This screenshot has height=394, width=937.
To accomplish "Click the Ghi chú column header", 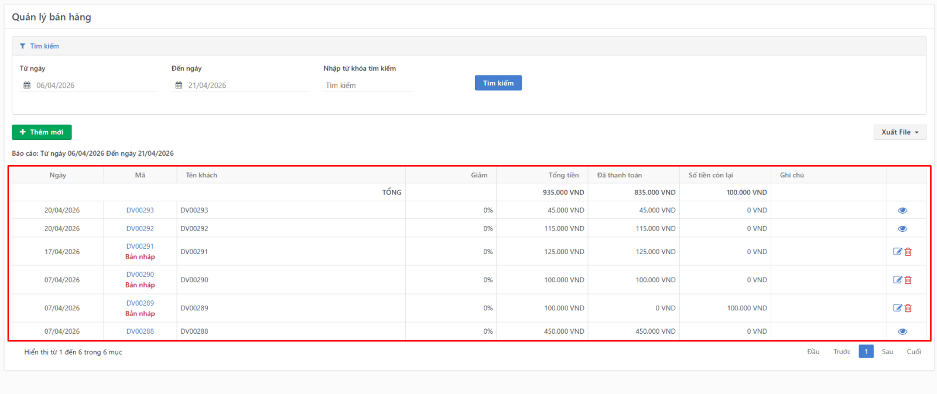I will [x=829, y=175].
